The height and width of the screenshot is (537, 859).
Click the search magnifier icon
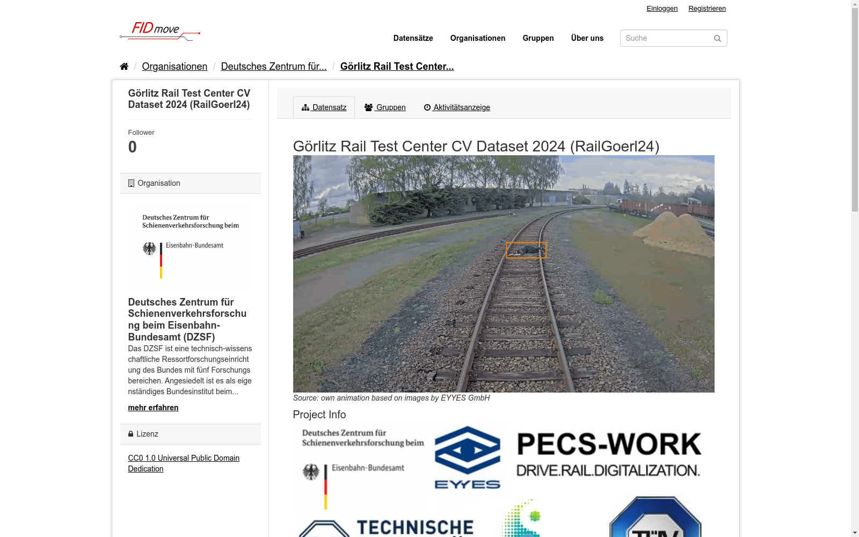click(x=717, y=38)
